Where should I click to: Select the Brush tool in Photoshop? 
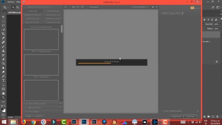[3, 47]
